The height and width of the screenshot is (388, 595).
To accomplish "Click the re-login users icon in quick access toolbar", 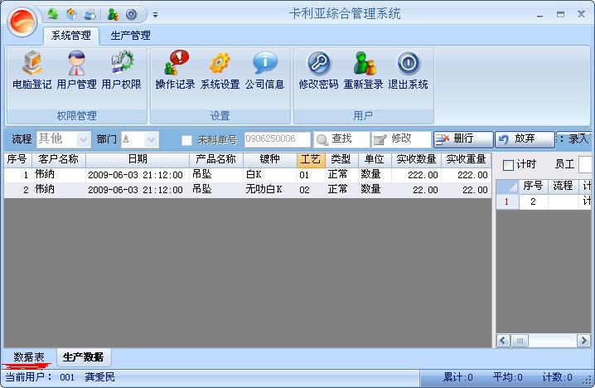I will tap(113, 14).
